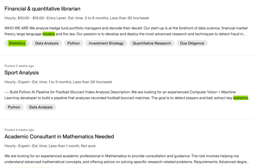The image size is (266, 168).
Task: Select the Due Diligence skill tag
Action: 192,43
